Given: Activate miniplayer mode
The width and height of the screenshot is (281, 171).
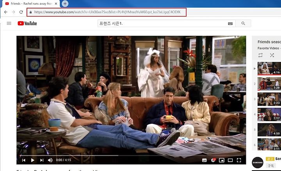Looking at the screenshot, I should [x=222, y=160].
